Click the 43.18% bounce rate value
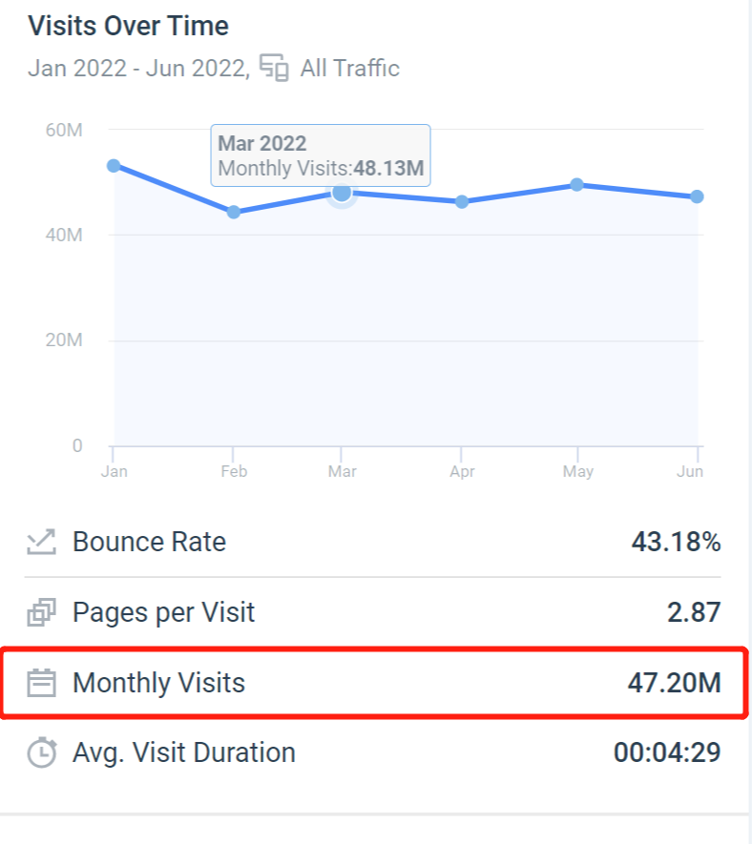 [x=676, y=543]
